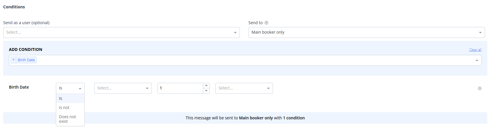Screen dimensions: 489x132
Task: Click the Main booker only selected value
Action: 268,32
